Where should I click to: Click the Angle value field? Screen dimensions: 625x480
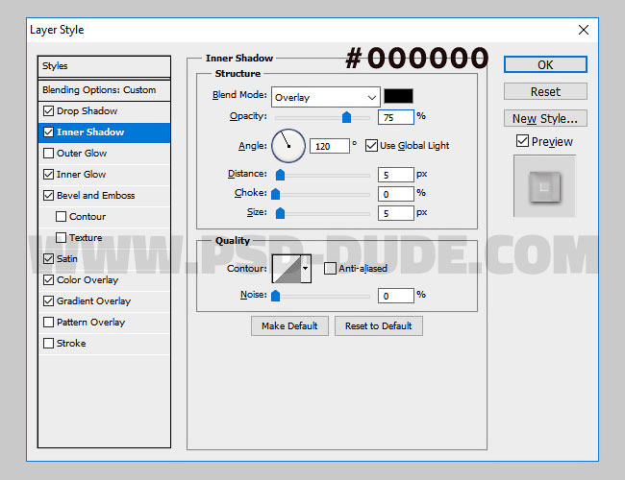[329, 146]
